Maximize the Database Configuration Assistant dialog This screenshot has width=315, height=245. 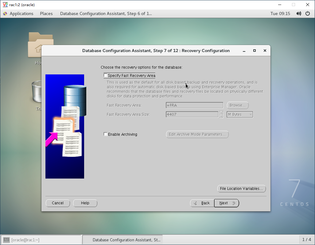255,51
